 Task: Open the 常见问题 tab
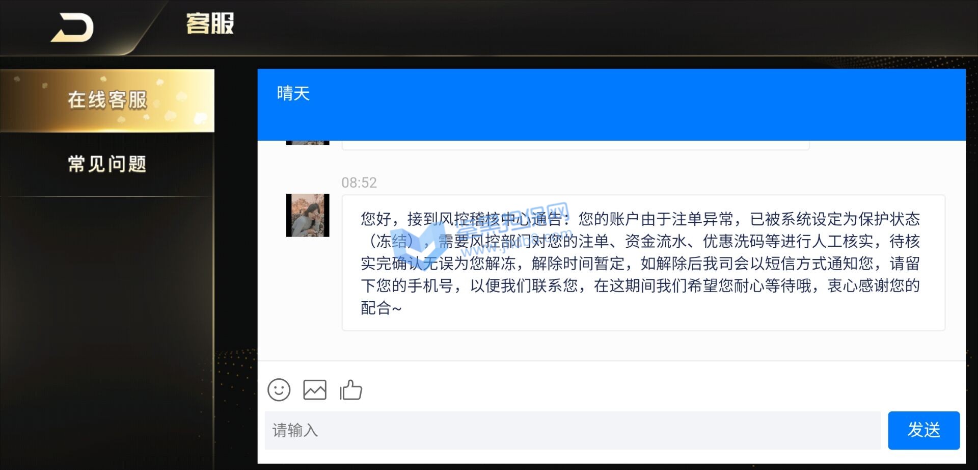[107, 164]
